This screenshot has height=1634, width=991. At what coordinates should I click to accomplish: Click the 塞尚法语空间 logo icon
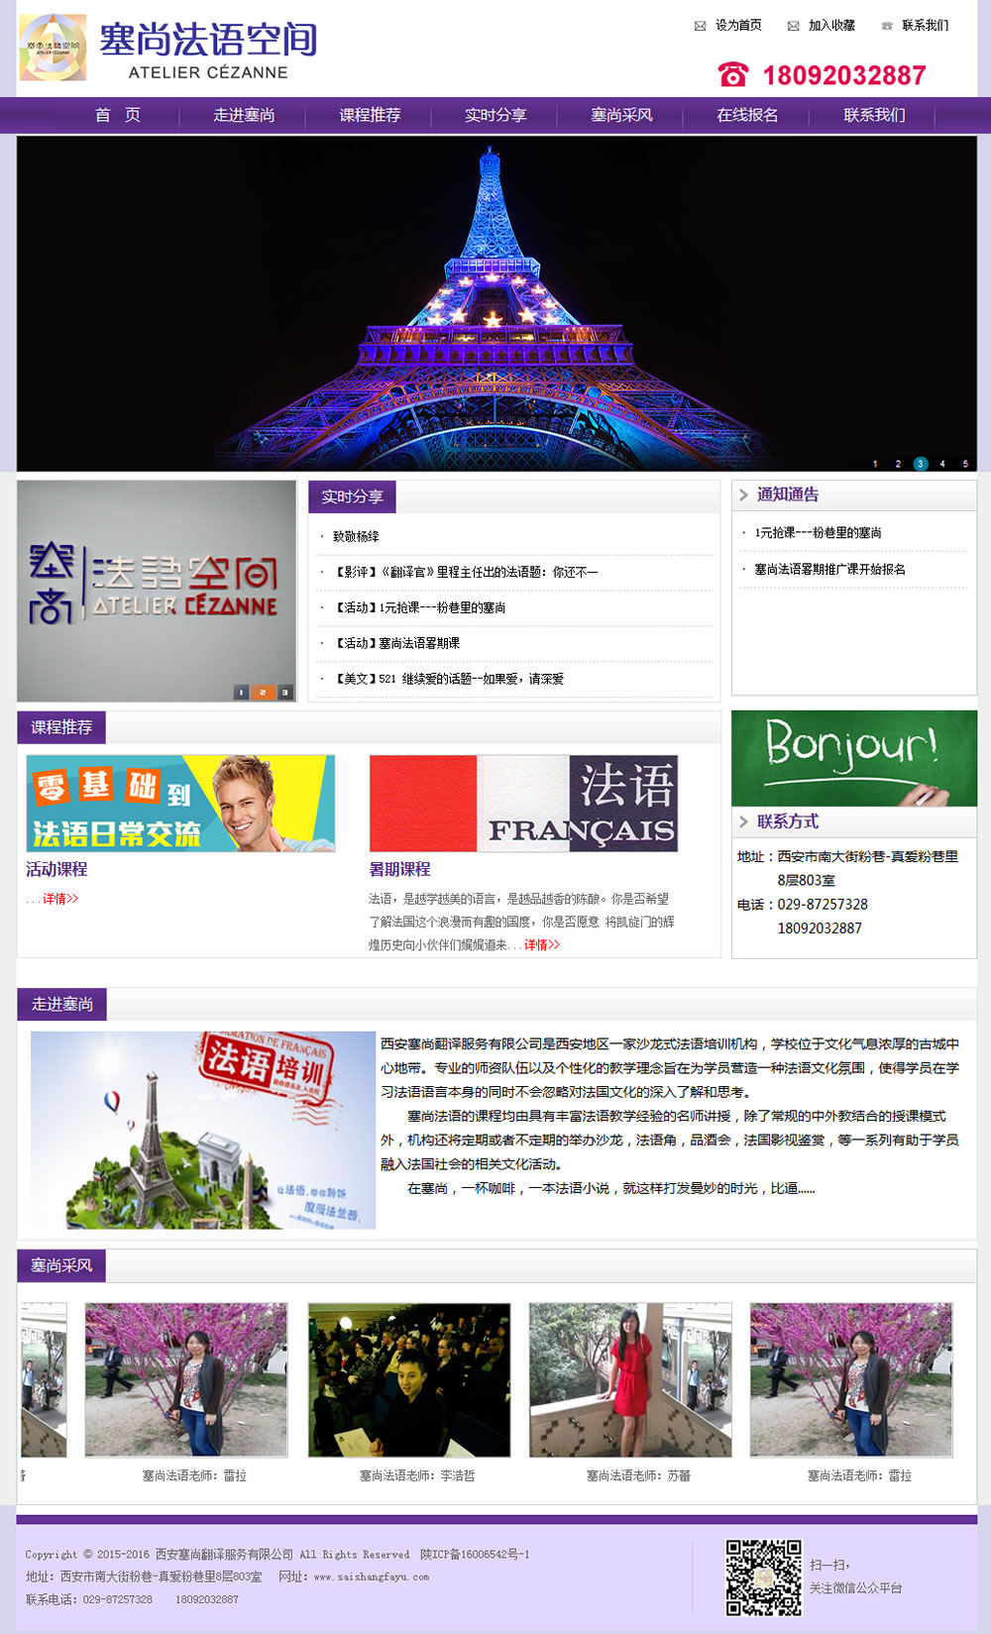pyautogui.click(x=53, y=48)
